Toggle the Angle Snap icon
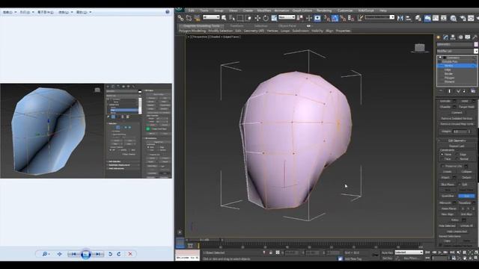This screenshot has height=269, width=479. click(335, 18)
